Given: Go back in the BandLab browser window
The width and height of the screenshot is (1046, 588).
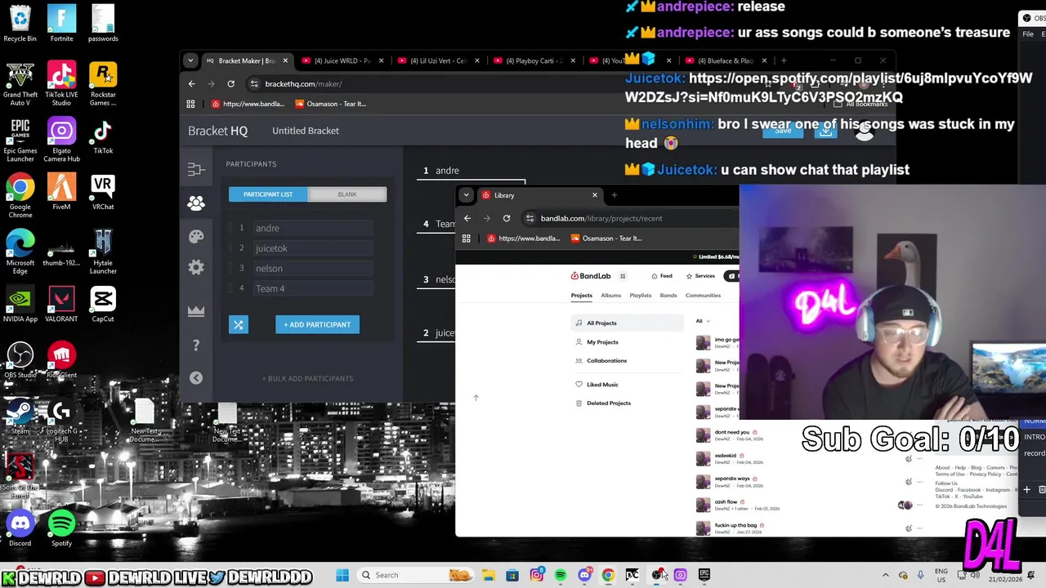Looking at the screenshot, I should tap(467, 218).
